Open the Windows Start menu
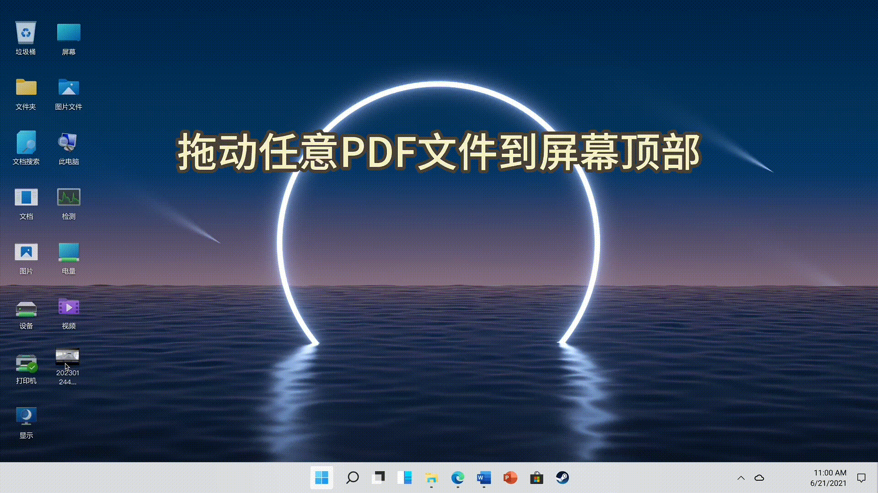Image resolution: width=878 pixels, height=493 pixels. click(322, 477)
